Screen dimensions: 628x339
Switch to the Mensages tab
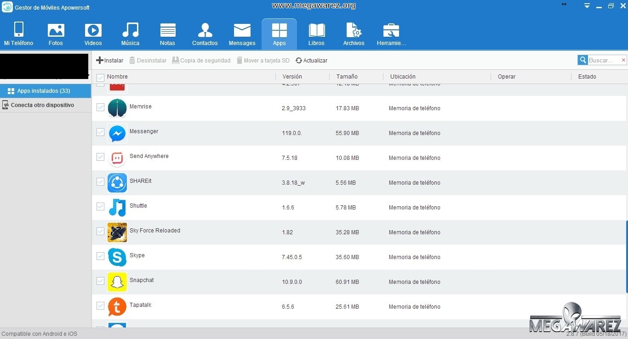click(242, 34)
